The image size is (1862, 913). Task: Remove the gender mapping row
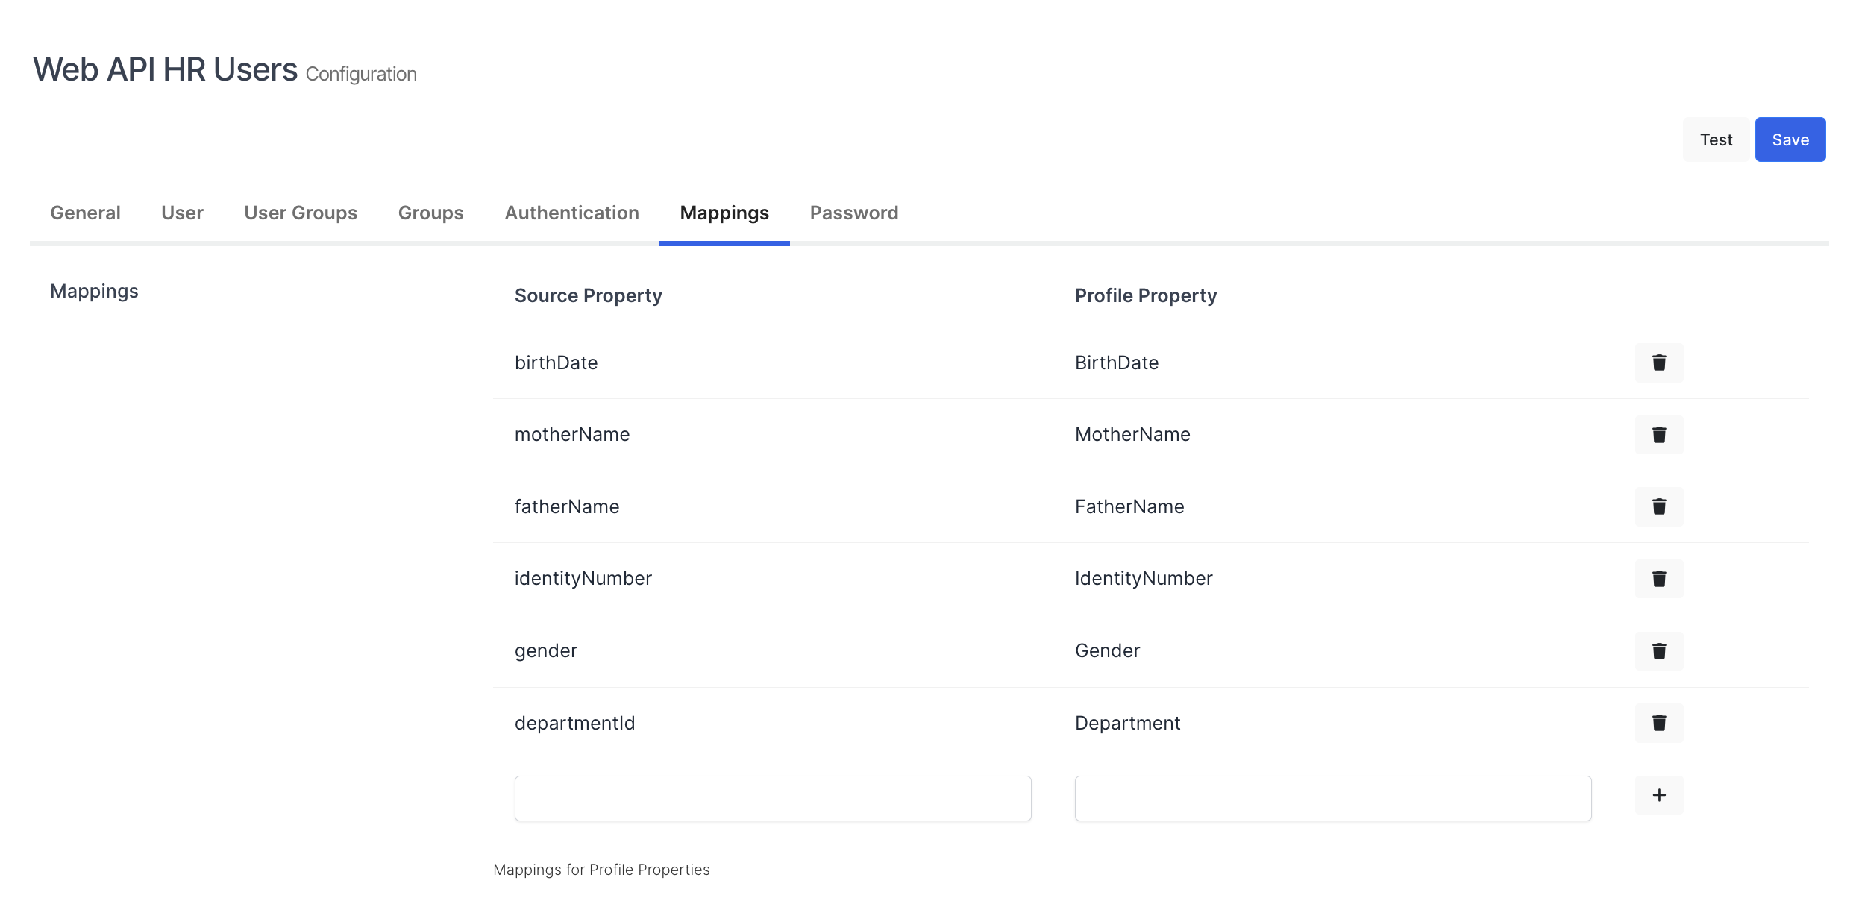[1658, 651]
